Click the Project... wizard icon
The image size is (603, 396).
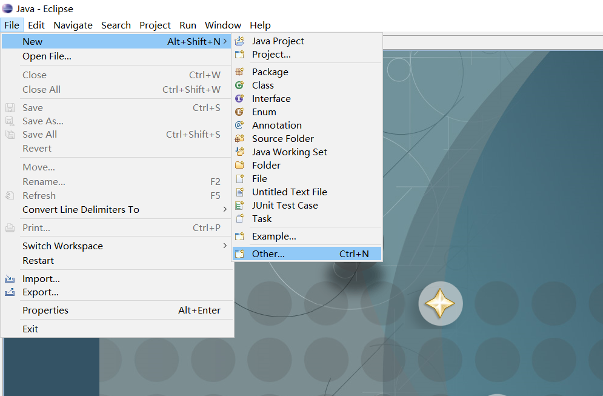point(239,54)
